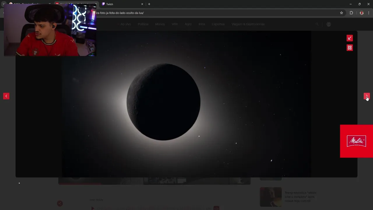Open the Viagem & Gastronomia menu item
The height and width of the screenshot is (210, 373).
248,24
